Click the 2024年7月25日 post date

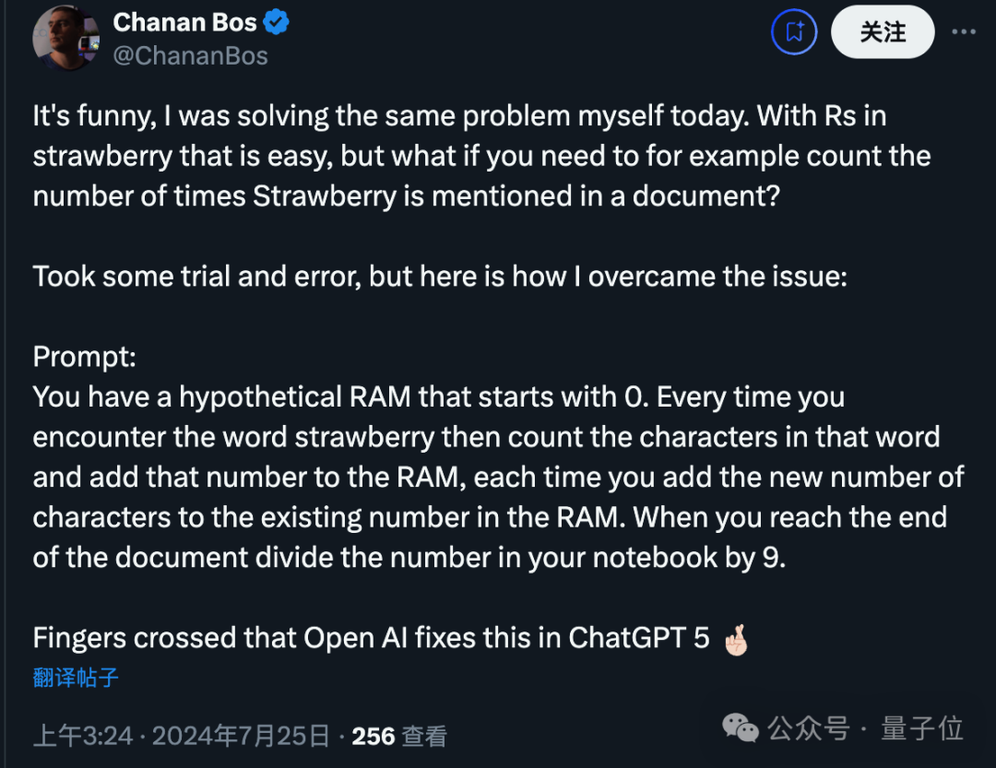point(241,737)
